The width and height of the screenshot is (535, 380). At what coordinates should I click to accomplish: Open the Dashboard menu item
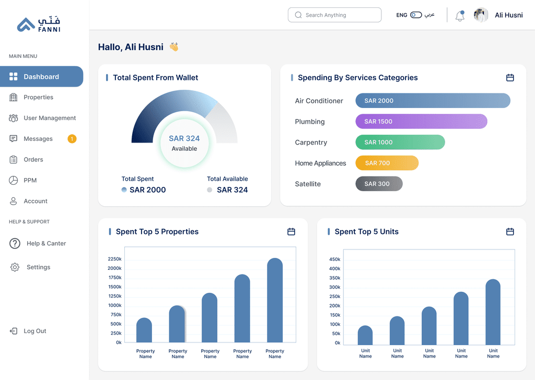pyautogui.click(x=41, y=77)
